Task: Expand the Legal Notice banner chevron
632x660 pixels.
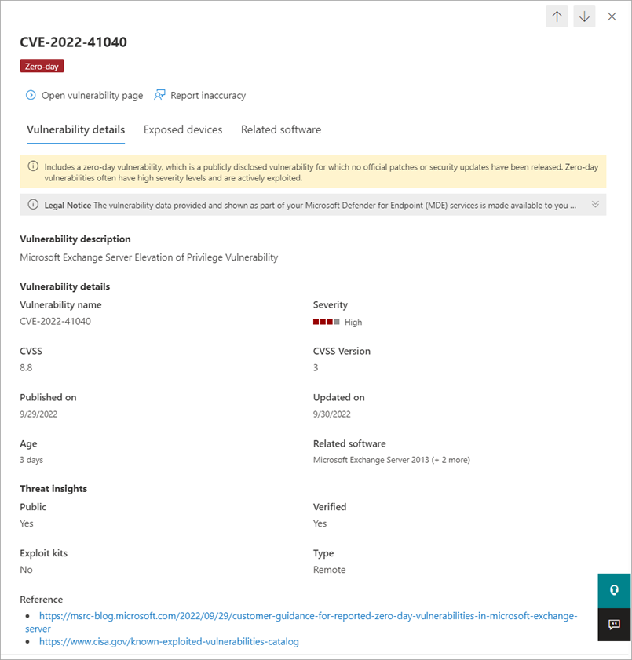Action: 595,205
